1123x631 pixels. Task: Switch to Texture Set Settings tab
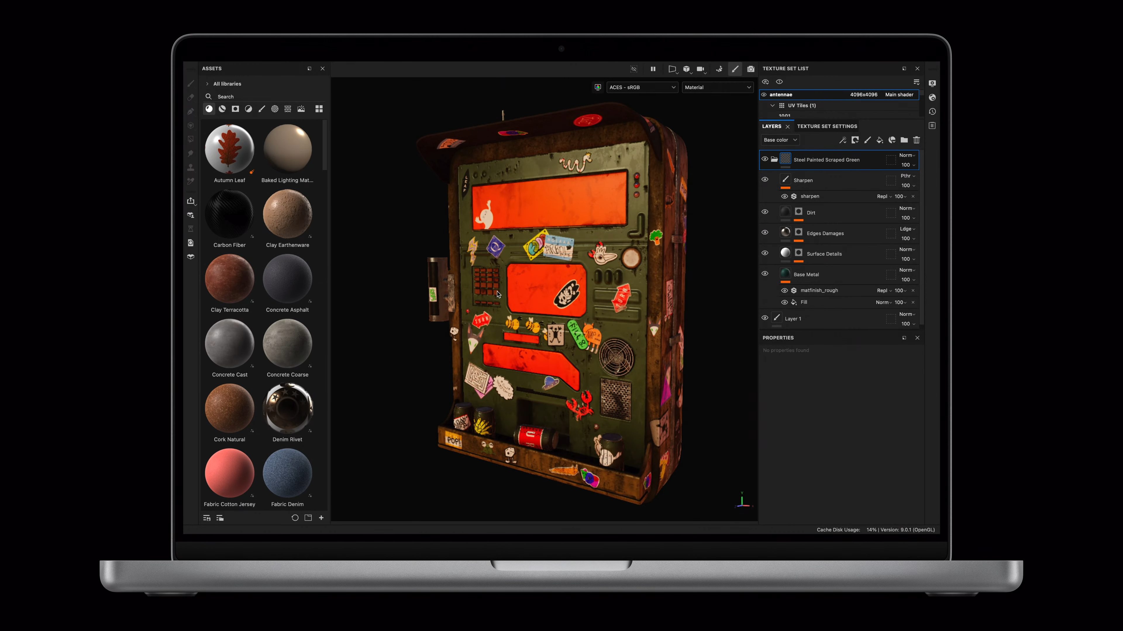[827, 126]
